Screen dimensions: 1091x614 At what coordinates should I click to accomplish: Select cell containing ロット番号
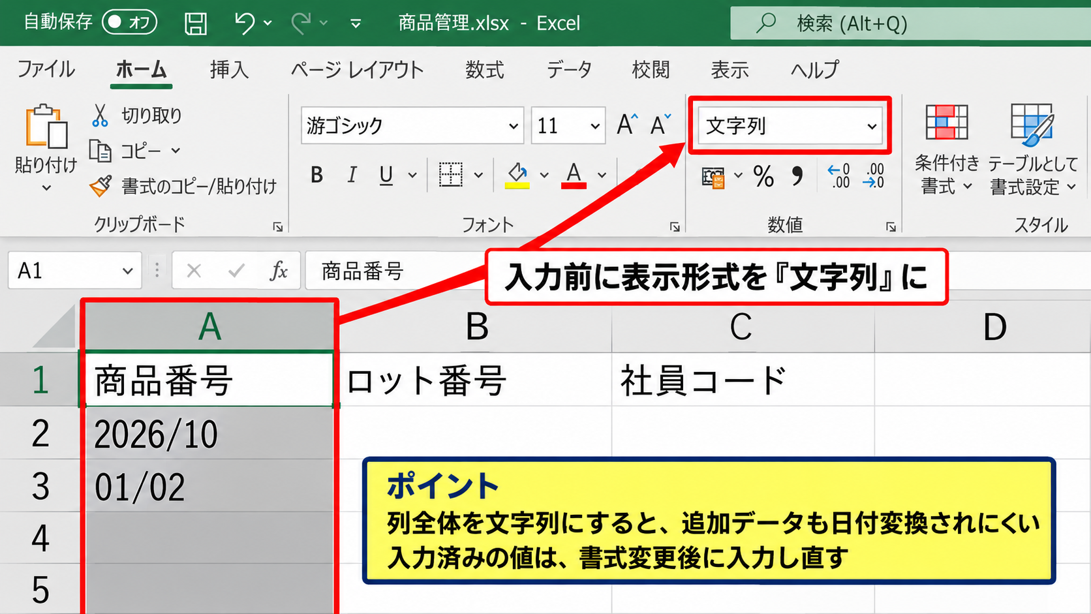click(476, 380)
